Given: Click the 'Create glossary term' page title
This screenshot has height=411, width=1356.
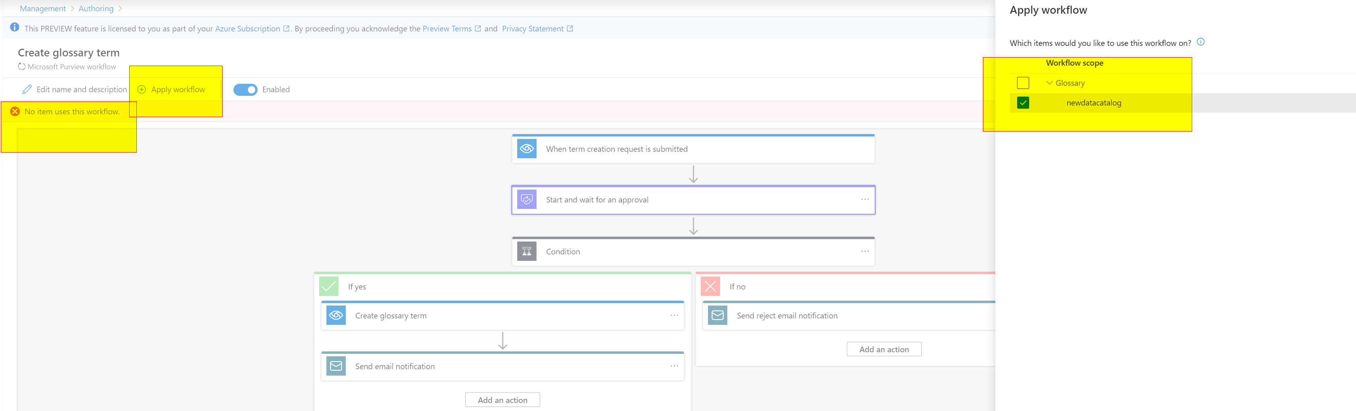Looking at the screenshot, I should click(x=68, y=52).
